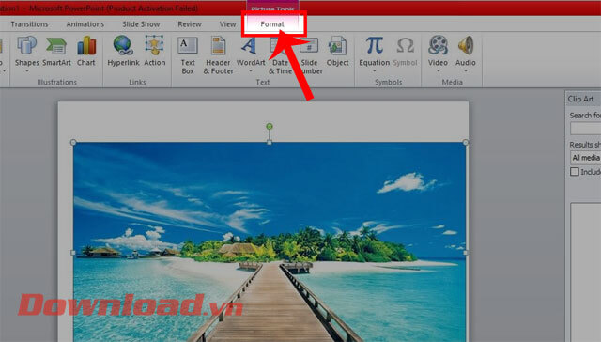Viewport: 601px width, 342px height.
Task: Click the WordArt icon
Action: click(x=250, y=46)
